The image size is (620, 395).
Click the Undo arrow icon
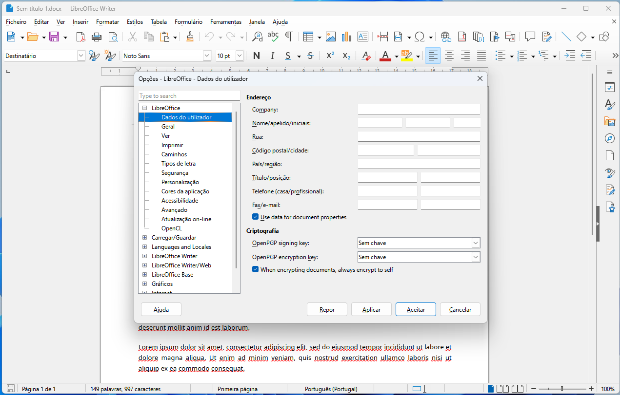click(x=209, y=37)
